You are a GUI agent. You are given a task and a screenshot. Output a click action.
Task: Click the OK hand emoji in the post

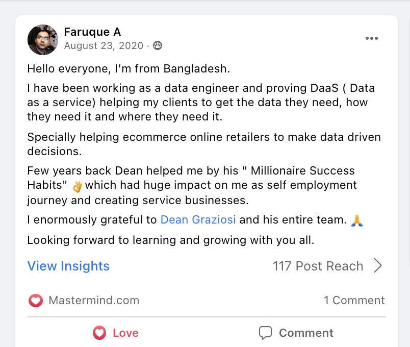coord(78,187)
